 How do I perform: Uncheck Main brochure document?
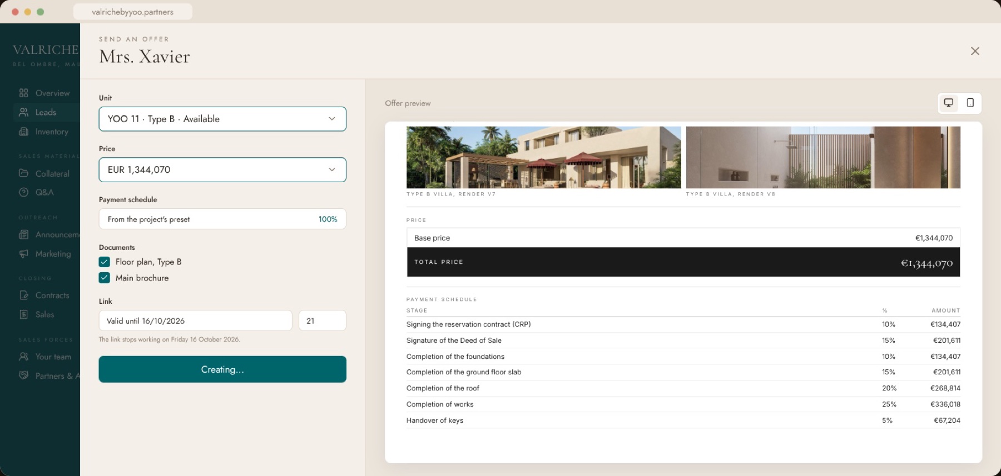point(105,278)
